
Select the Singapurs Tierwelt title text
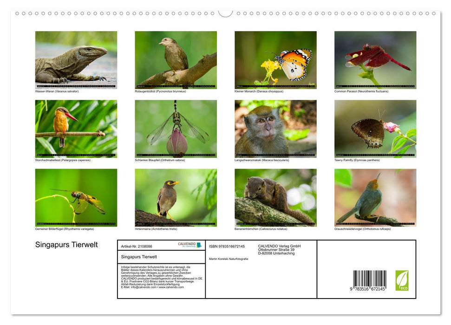click(66, 244)
